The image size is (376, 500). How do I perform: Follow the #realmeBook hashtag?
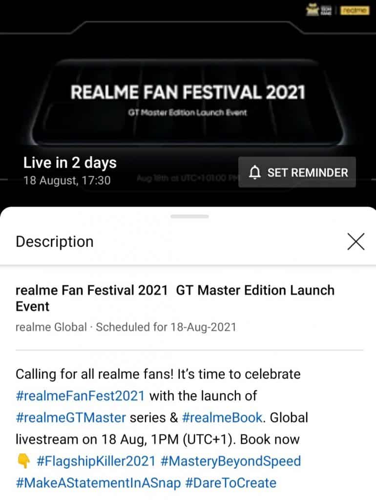point(223,417)
